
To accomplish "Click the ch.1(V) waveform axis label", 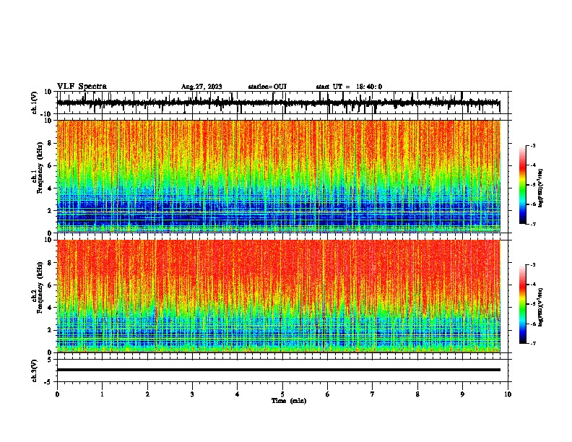I will [x=35, y=103].
